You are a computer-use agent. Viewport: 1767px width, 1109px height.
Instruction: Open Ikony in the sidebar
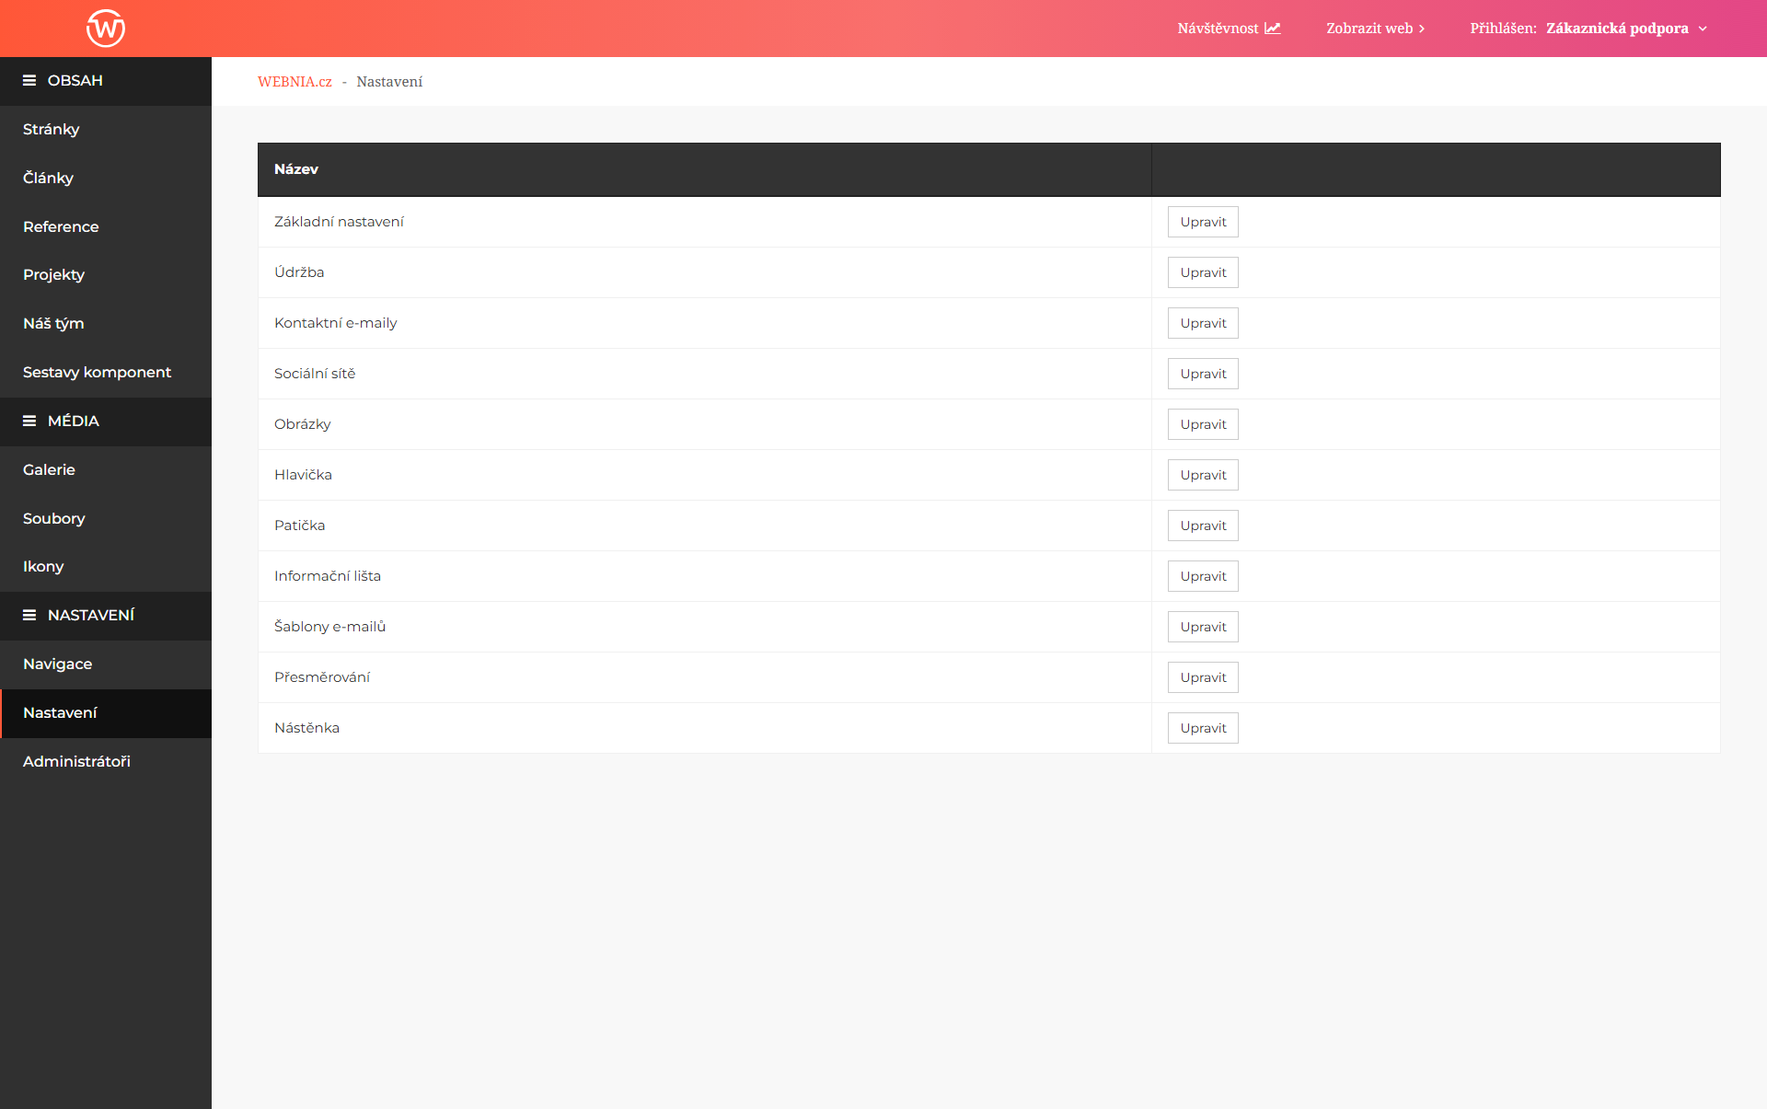tap(106, 567)
